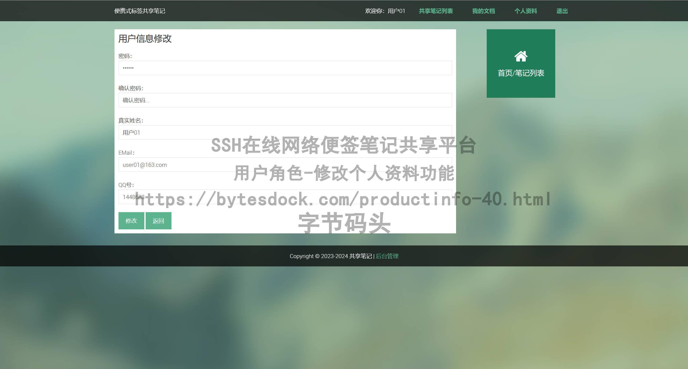Click the home icon above 首页/笔记列表
Image resolution: width=688 pixels, height=369 pixels.
(x=521, y=56)
